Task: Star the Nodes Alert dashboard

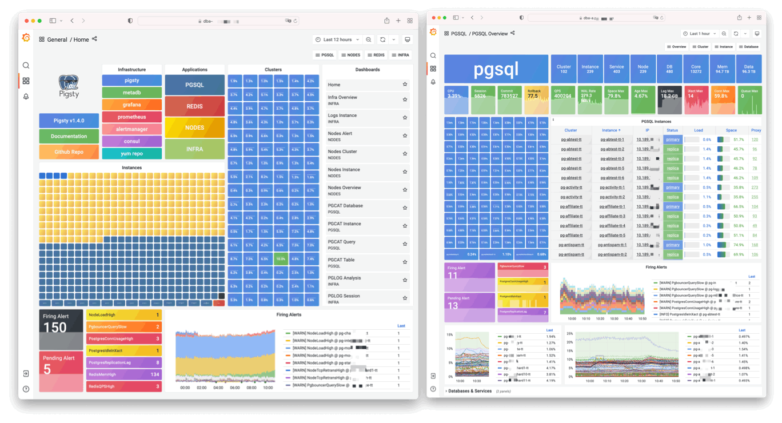Action: (x=405, y=136)
